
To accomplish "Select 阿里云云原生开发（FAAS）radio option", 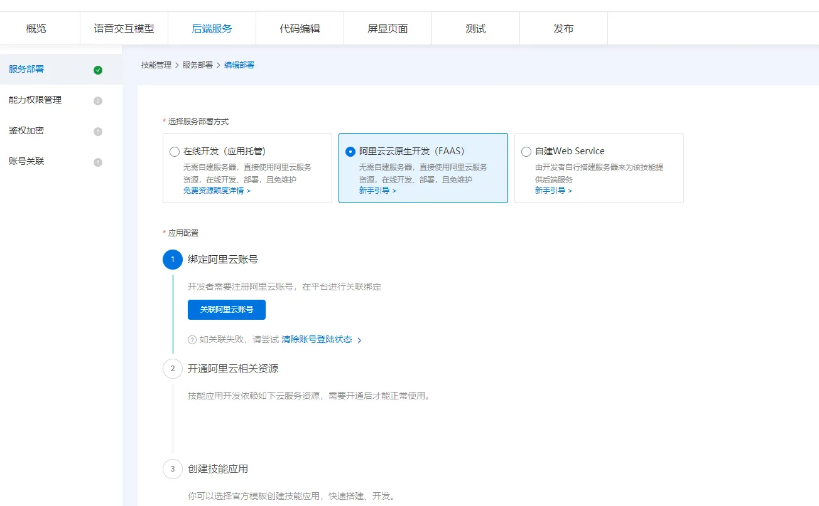I will pos(350,152).
